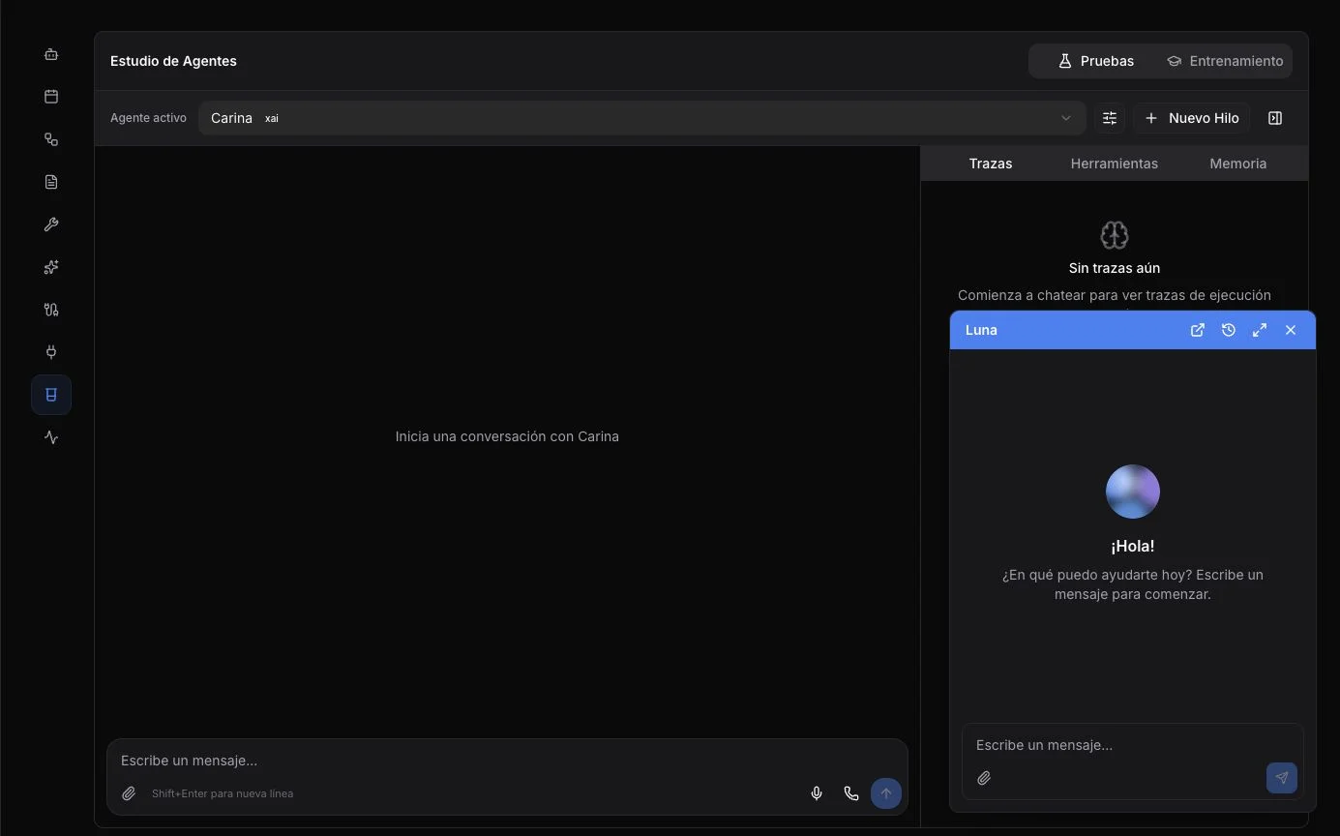Close the Luna chat widget
The image size is (1340, 836).
pos(1291,330)
